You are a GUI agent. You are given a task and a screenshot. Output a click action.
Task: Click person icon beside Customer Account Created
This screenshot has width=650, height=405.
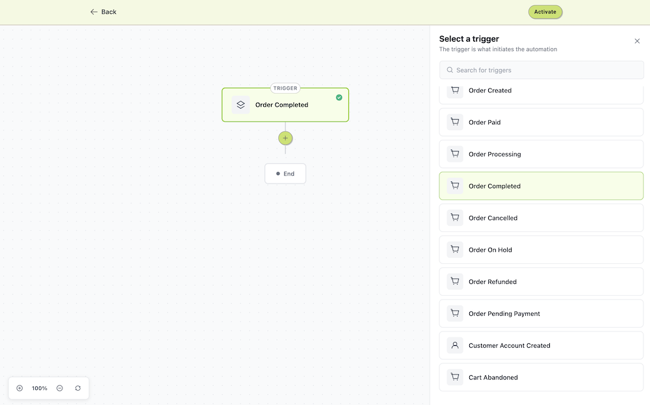click(x=455, y=346)
